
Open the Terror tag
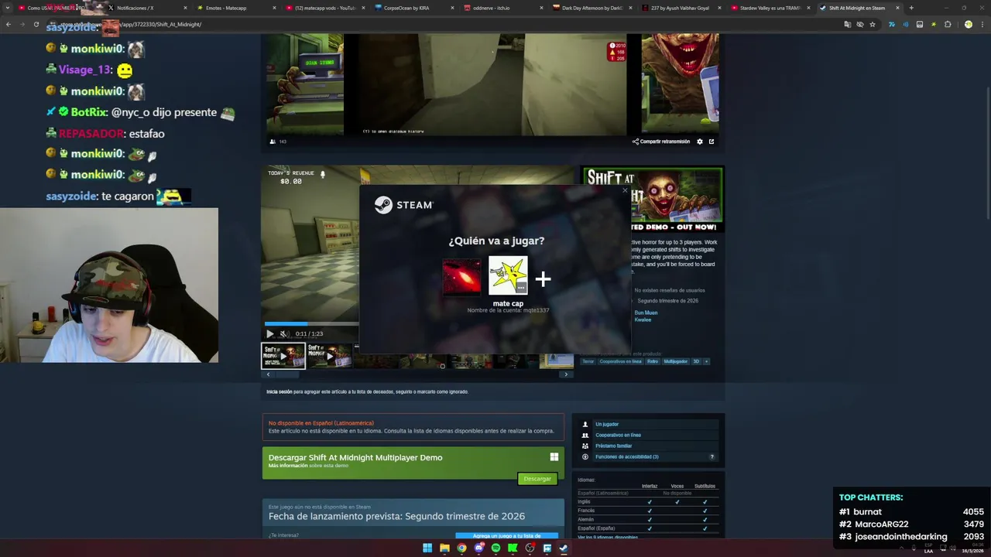pyautogui.click(x=588, y=361)
